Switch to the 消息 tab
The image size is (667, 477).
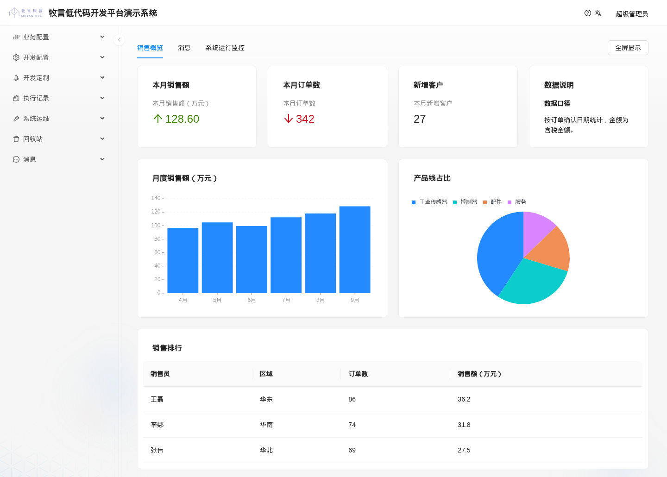click(x=184, y=48)
